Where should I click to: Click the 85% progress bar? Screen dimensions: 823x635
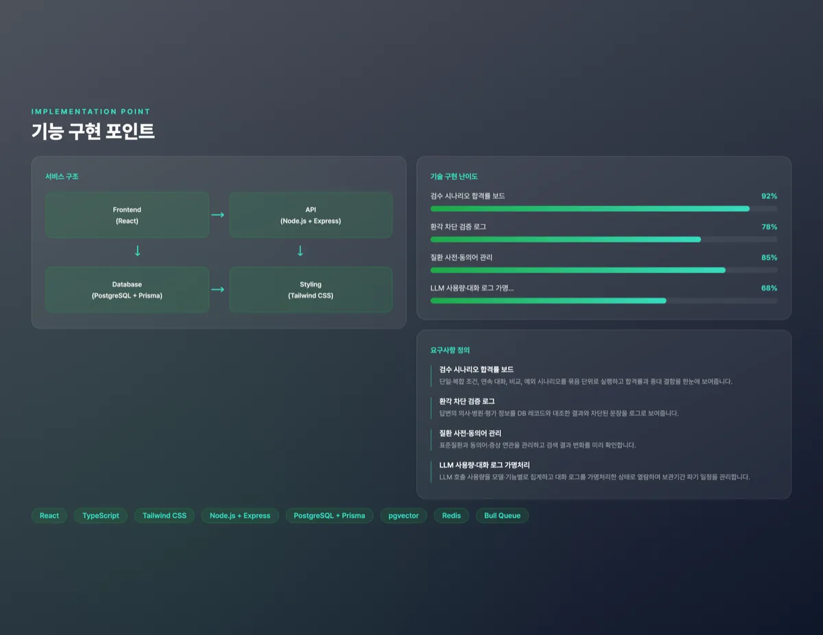(x=604, y=270)
